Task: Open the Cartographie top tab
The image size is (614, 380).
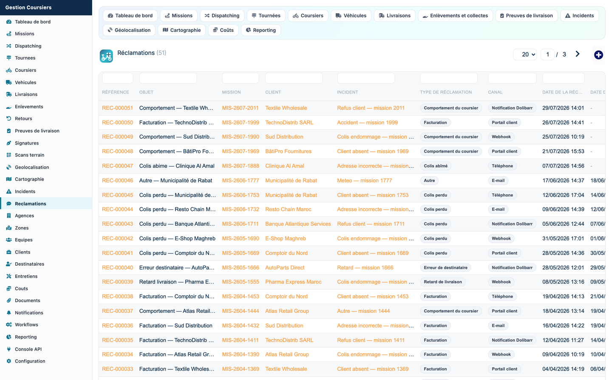Action: point(182,30)
